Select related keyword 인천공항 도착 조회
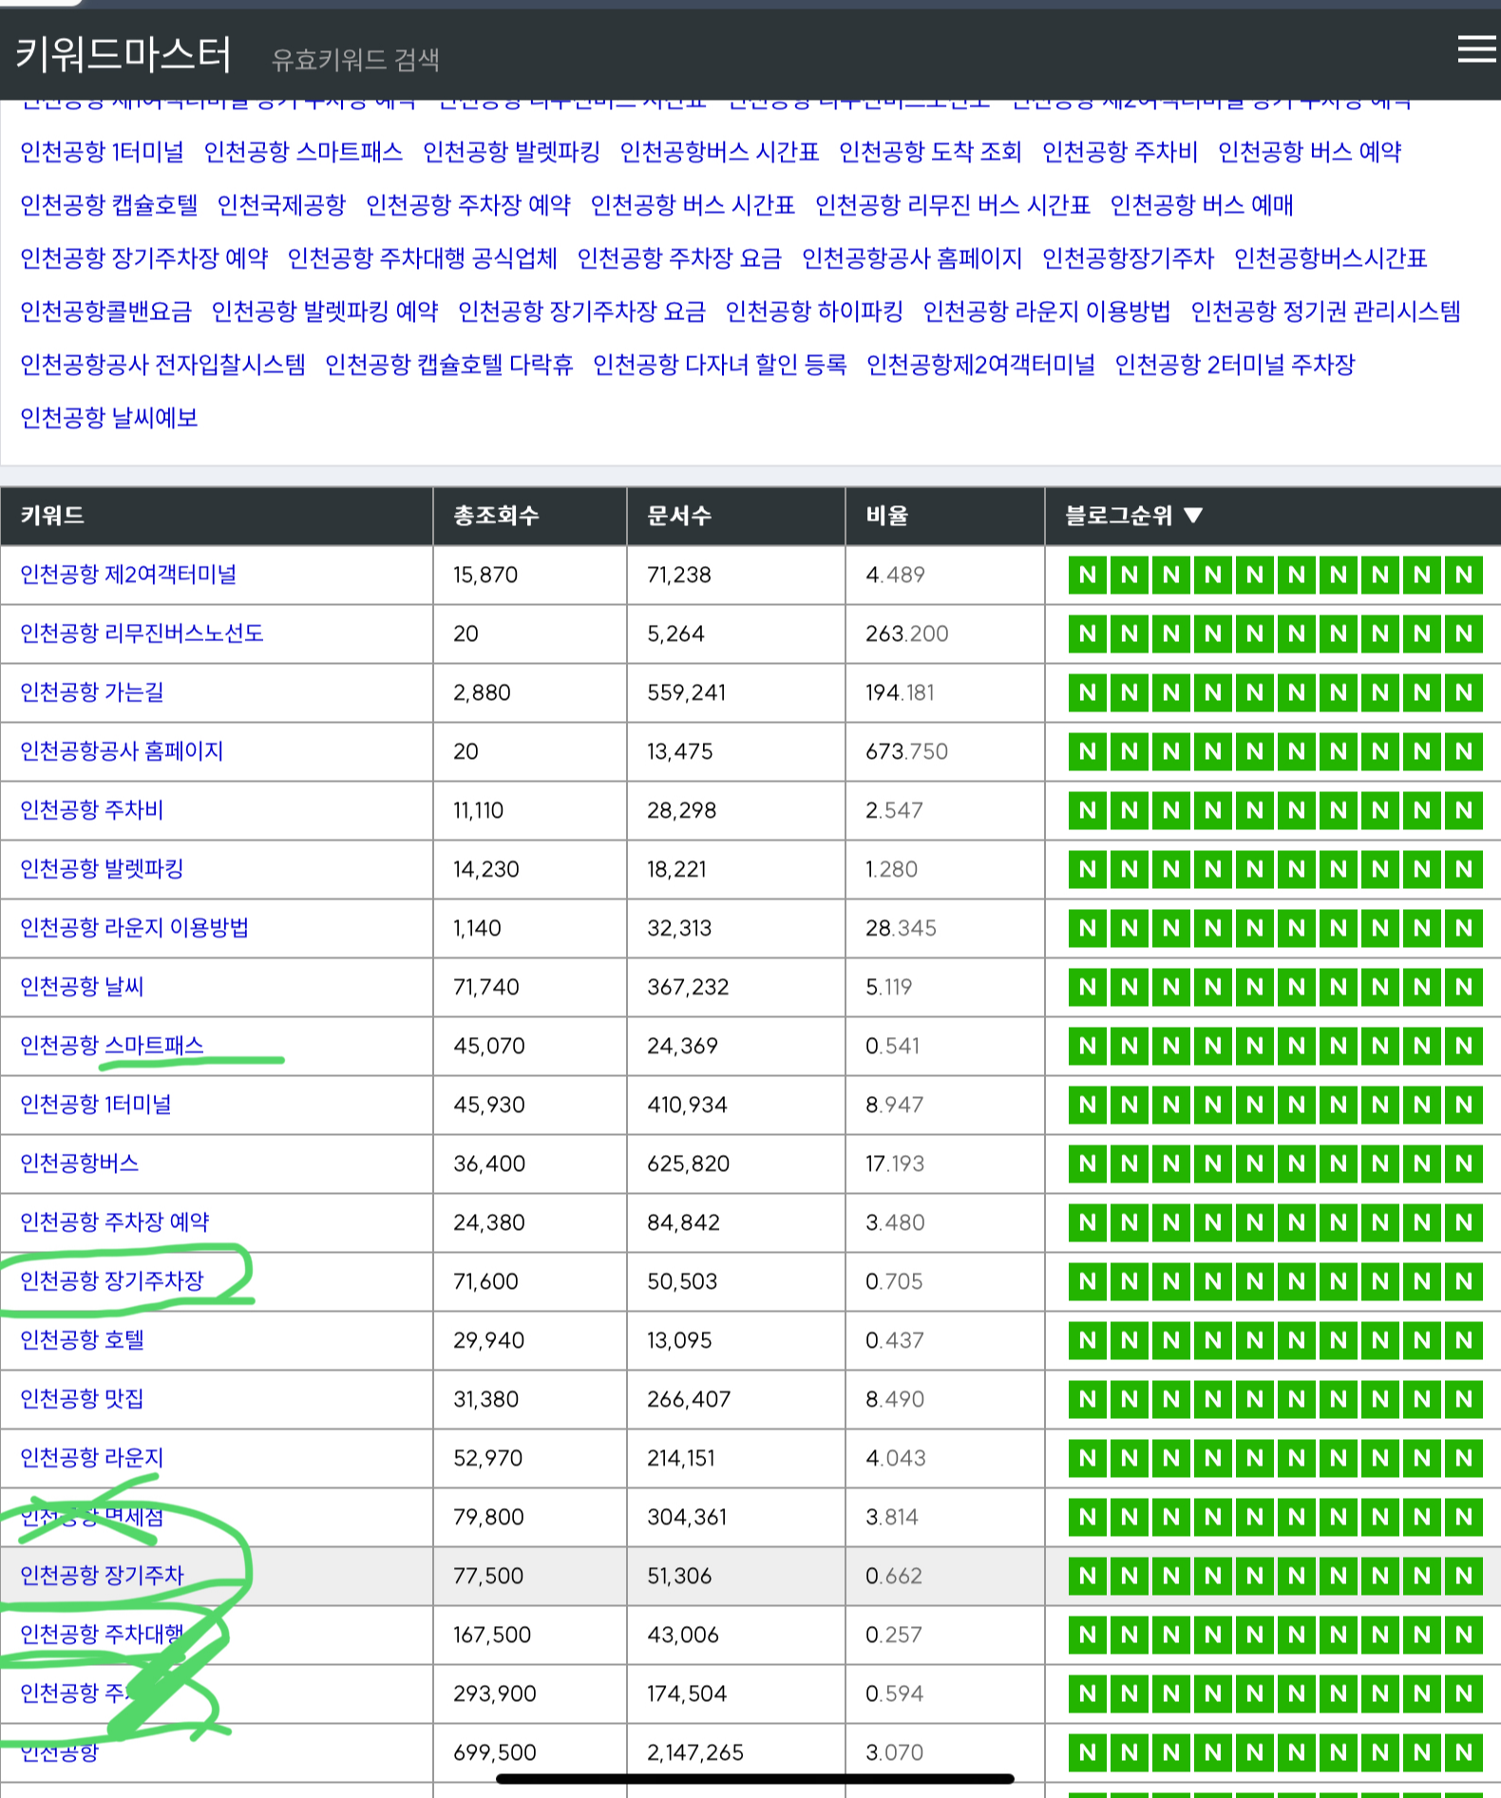Screen dimensions: 1501x1798 click(930, 152)
